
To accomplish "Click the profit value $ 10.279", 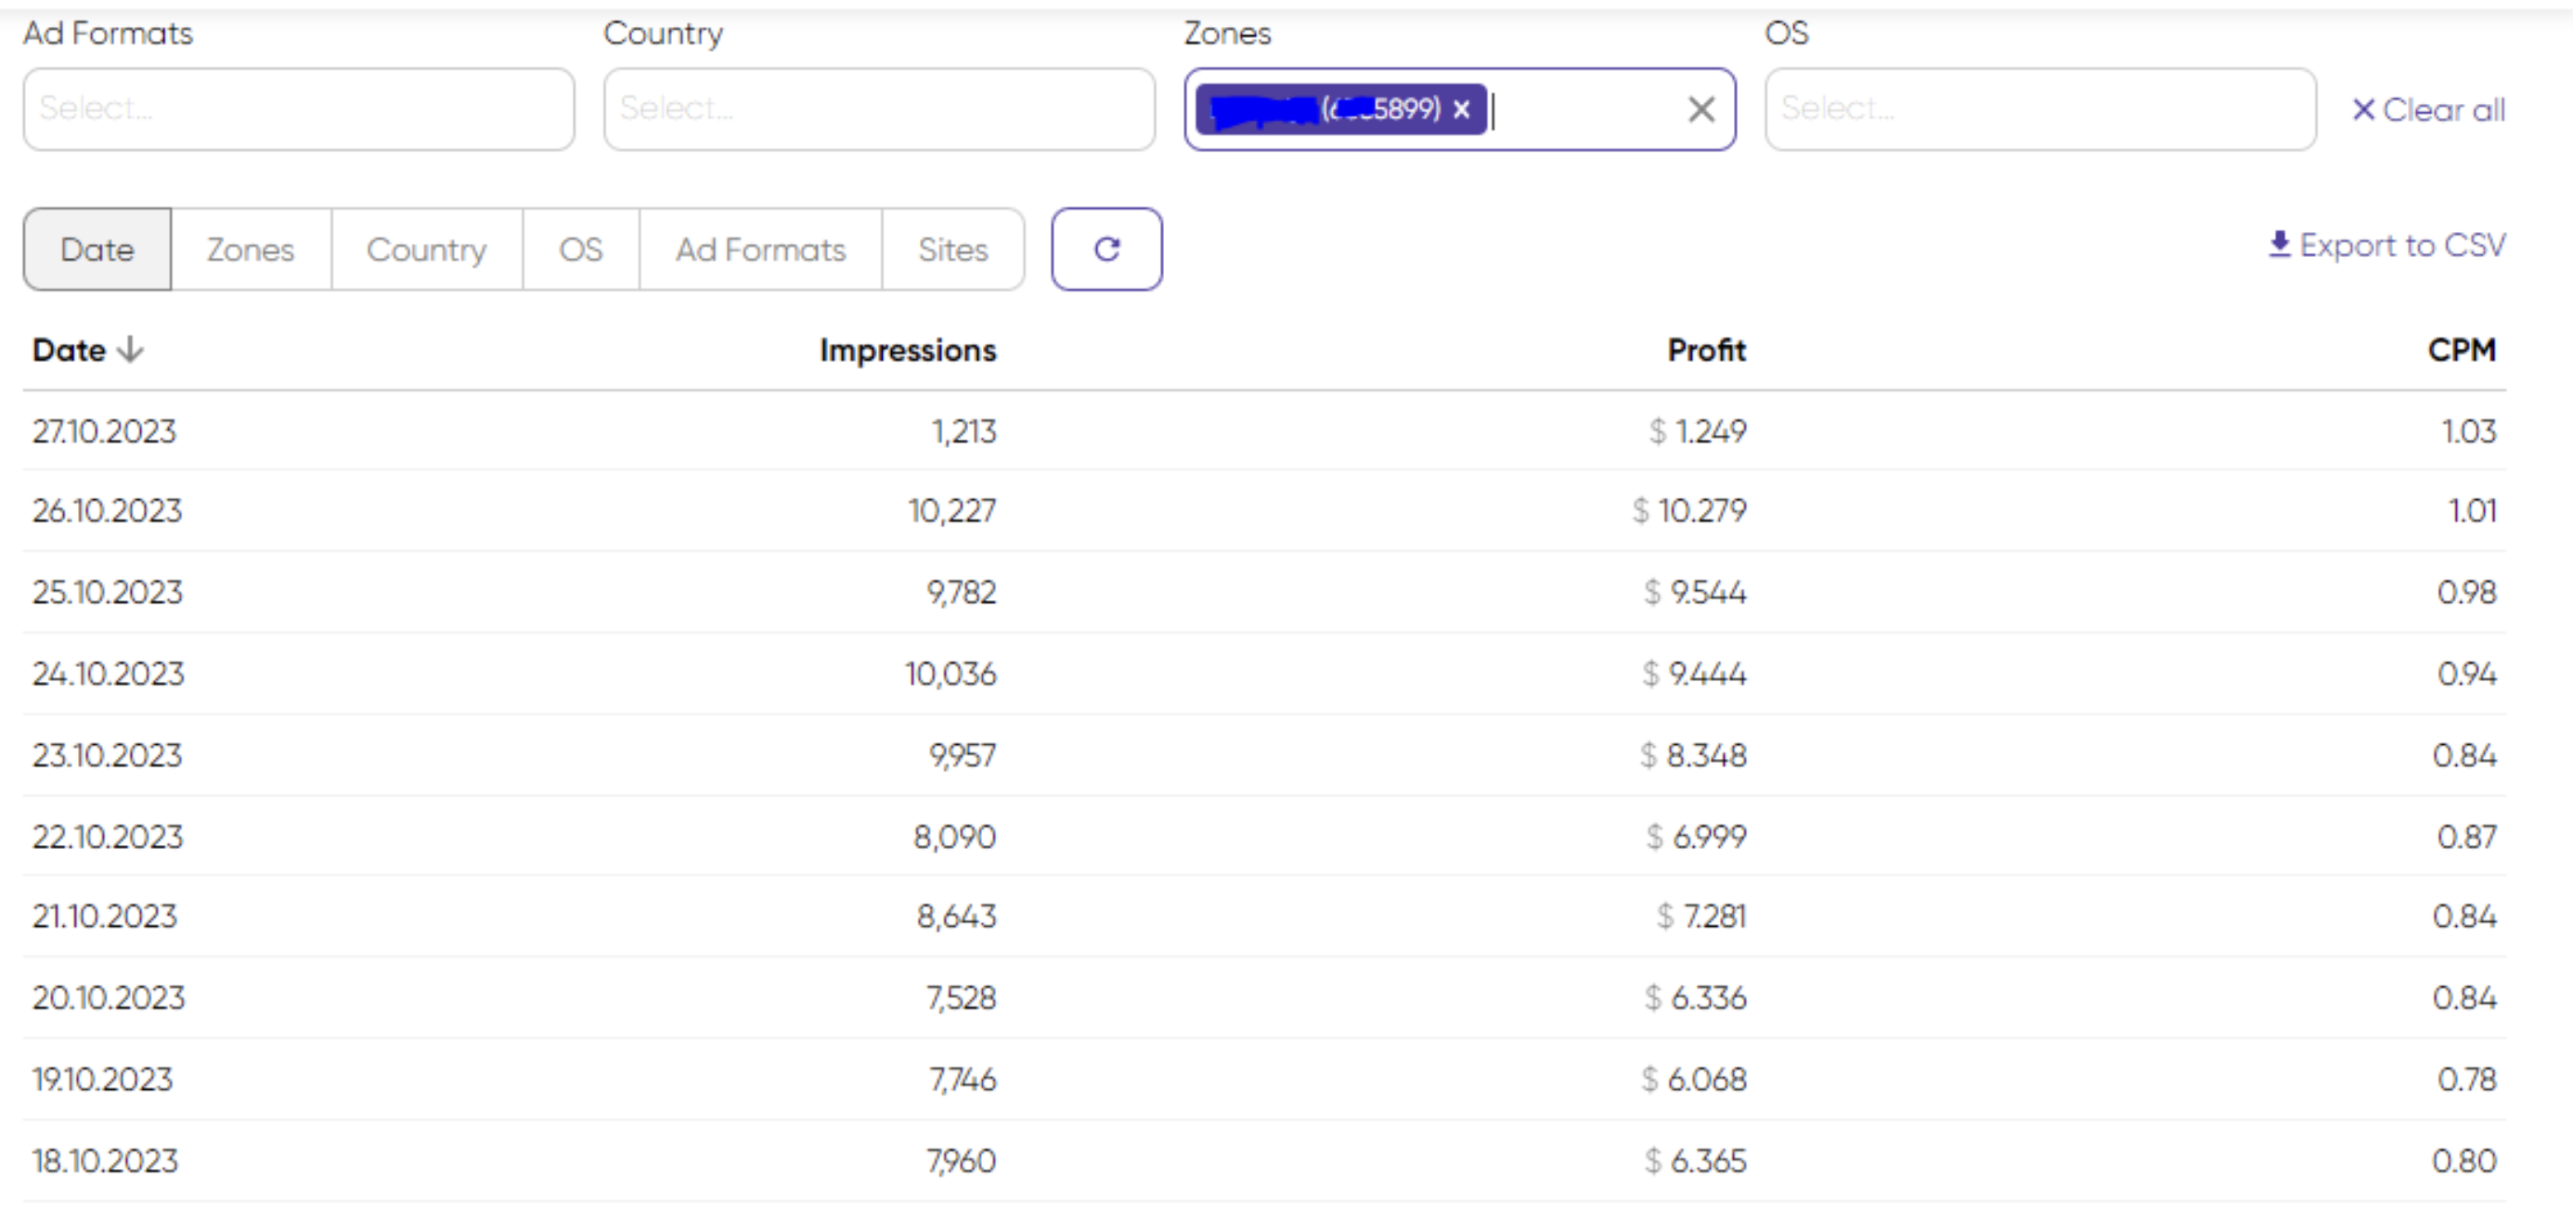I will [x=1690, y=510].
